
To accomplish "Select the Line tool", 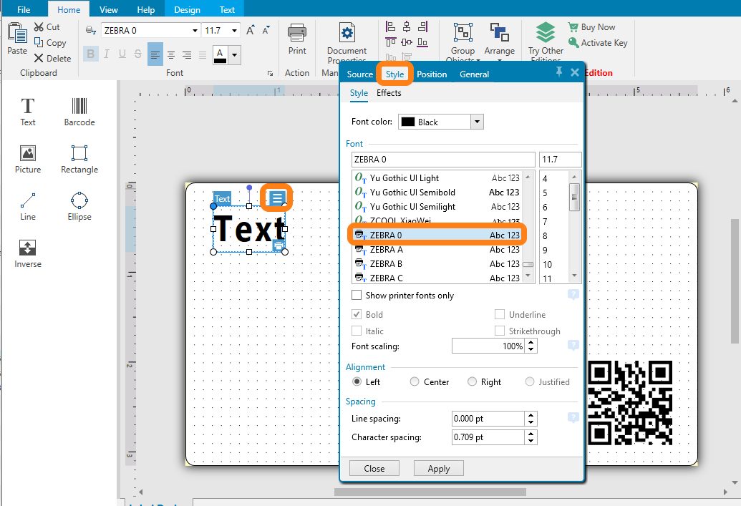I will pyautogui.click(x=27, y=206).
